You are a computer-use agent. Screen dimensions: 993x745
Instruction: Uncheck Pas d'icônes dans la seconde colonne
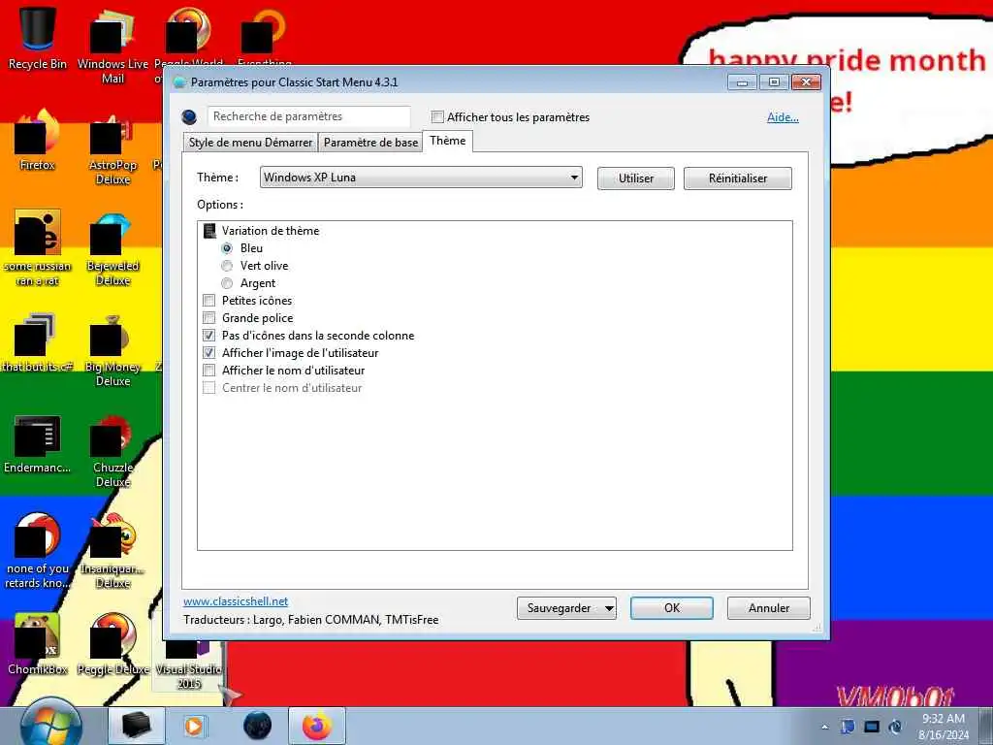[209, 335]
